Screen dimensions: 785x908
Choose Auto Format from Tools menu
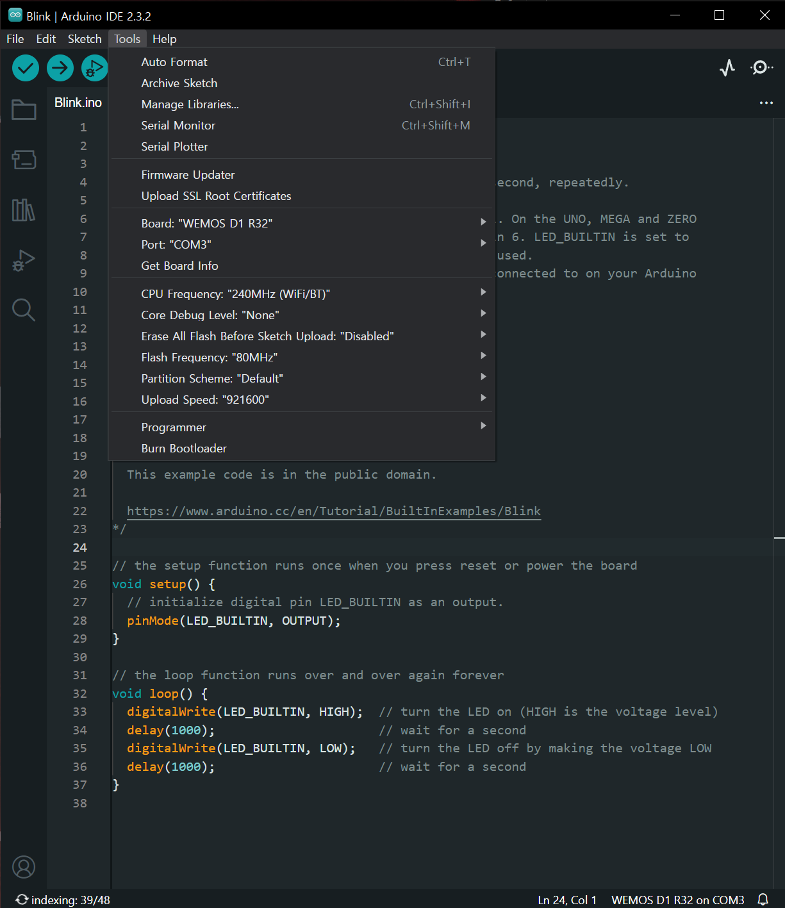[302, 62]
